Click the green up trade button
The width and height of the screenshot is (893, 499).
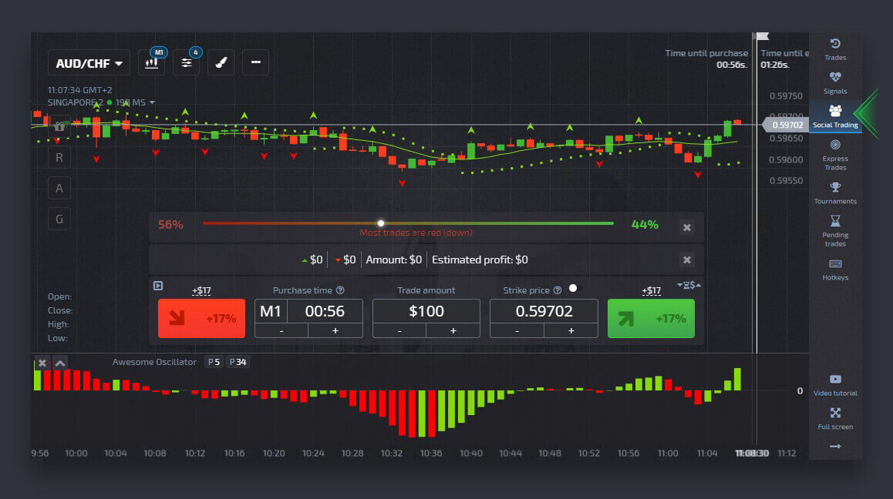[x=651, y=319]
